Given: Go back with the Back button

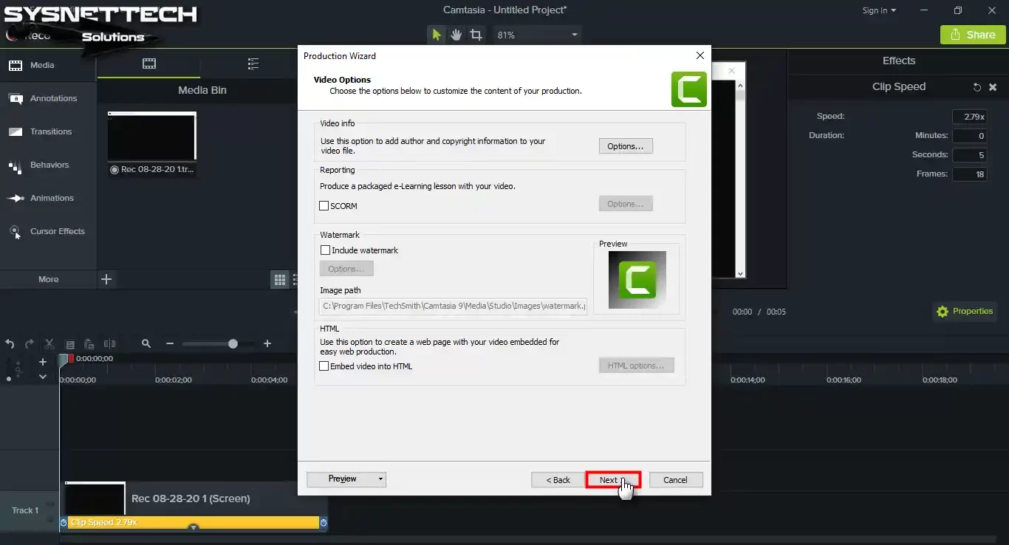Looking at the screenshot, I should (x=558, y=480).
